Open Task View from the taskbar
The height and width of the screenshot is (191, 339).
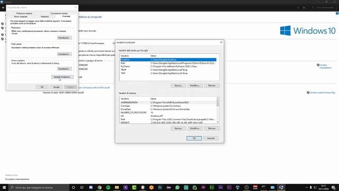(82, 187)
